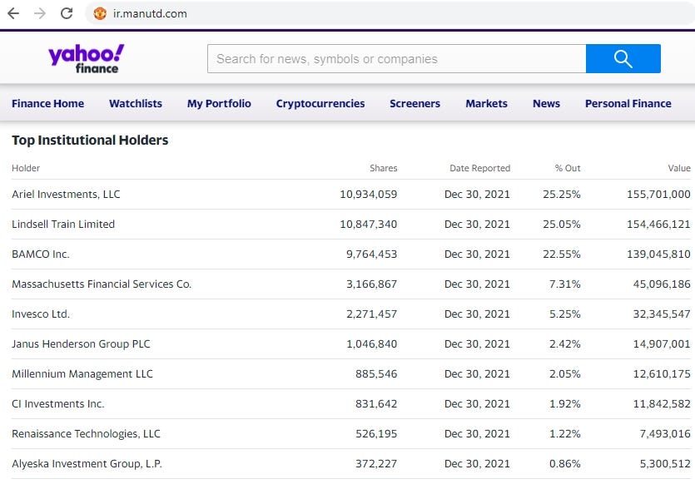Reload the page with the refresh icon
Image resolution: width=695 pixels, height=484 pixels.
(67, 13)
